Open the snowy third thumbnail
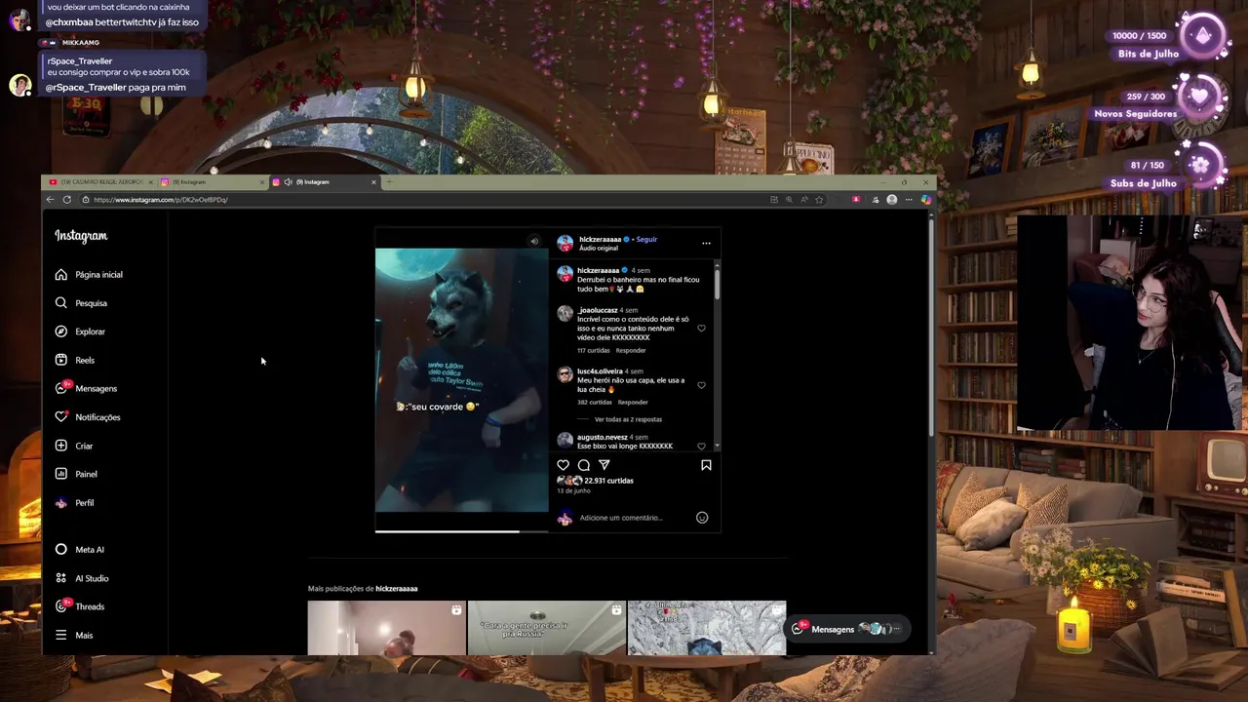The width and height of the screenshot is (1248, 702). coord(707,628)
